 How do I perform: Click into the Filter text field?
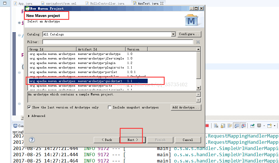(118, 42)
